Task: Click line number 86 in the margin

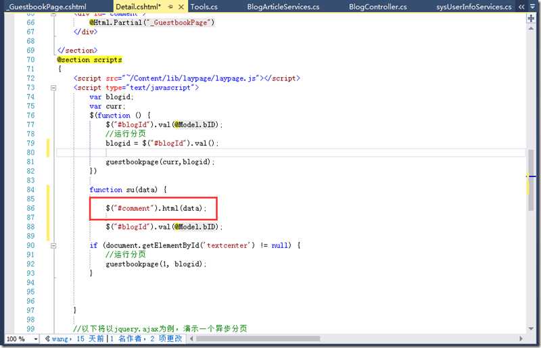Action: (30, 208)
